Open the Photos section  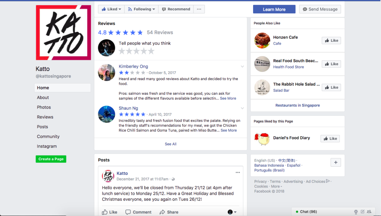(43, 107)
